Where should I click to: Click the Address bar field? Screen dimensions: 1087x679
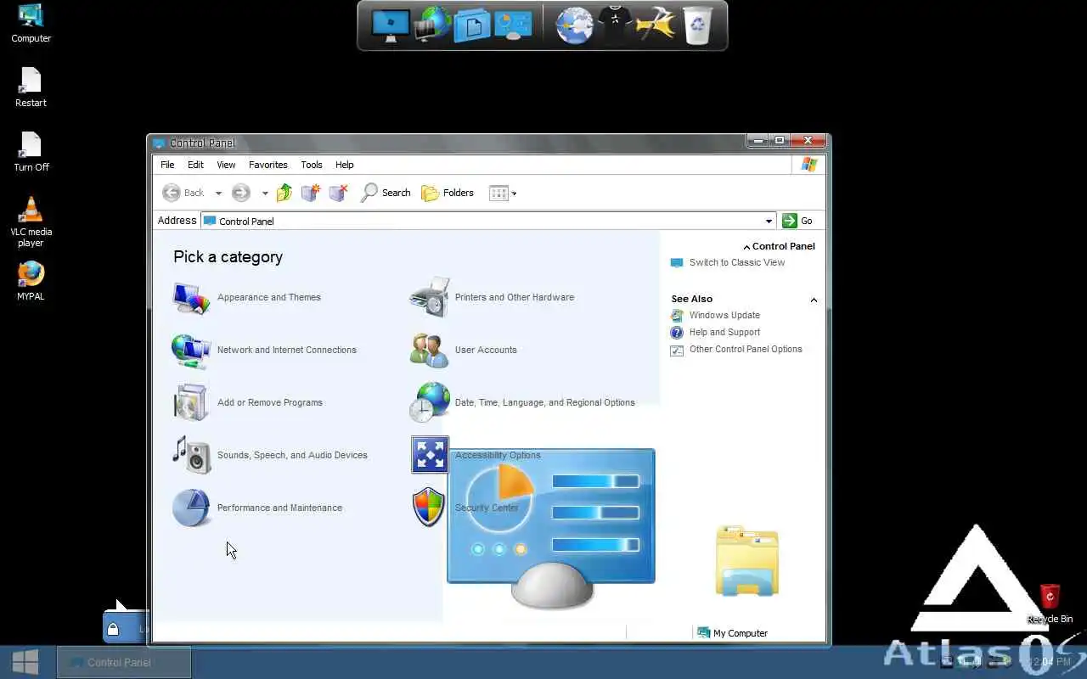pyautogui.click(x=488, y=221)
